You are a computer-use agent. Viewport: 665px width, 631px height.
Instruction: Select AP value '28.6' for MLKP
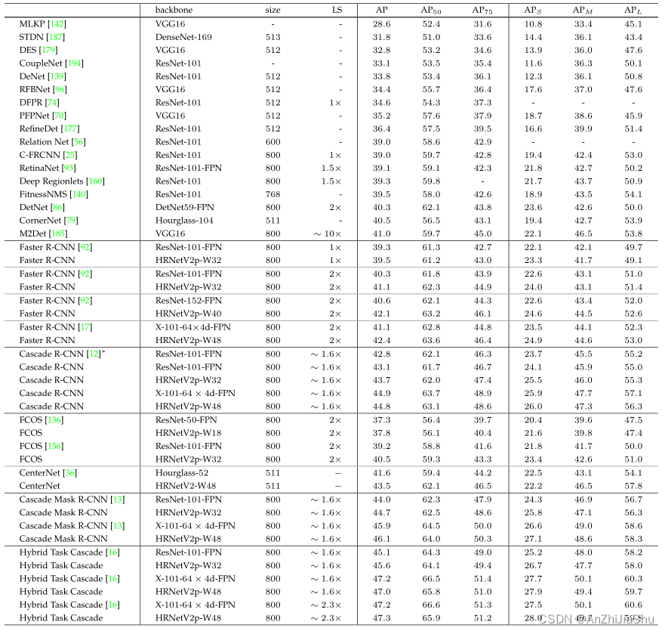coord(382,24)
